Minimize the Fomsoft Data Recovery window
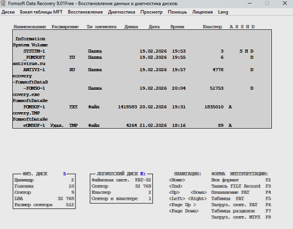Image resolution: width=293 pixels, height=229 pixels. tap(250, 4)
